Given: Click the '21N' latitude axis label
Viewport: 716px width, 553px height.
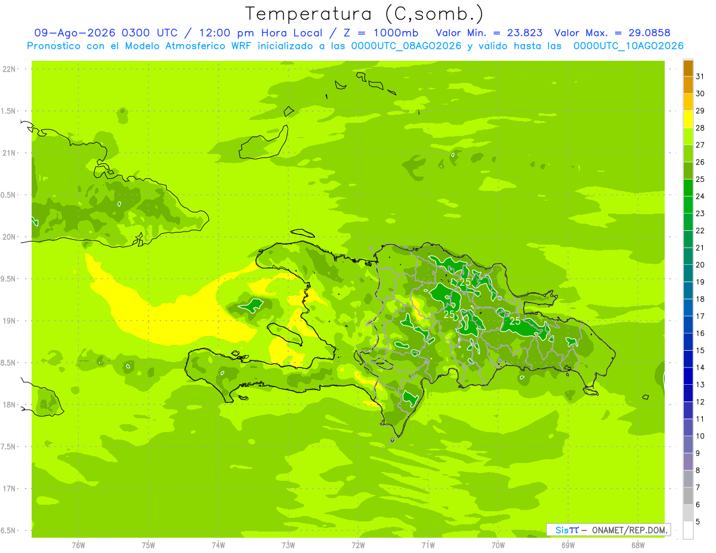Looking at the screenshot, I should 8,153.
